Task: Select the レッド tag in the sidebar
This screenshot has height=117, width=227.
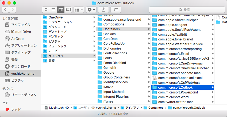Action: coord(20,109)
